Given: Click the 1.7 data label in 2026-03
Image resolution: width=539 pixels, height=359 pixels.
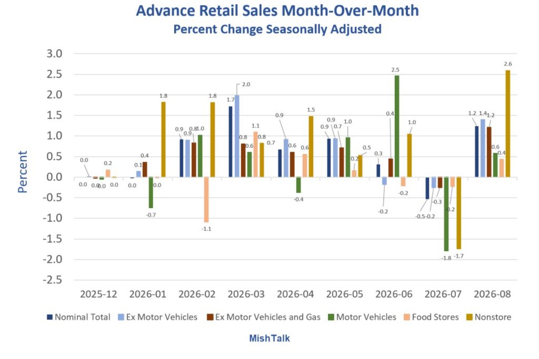Looking at the screenshot, I should click(x=230, y=100).
